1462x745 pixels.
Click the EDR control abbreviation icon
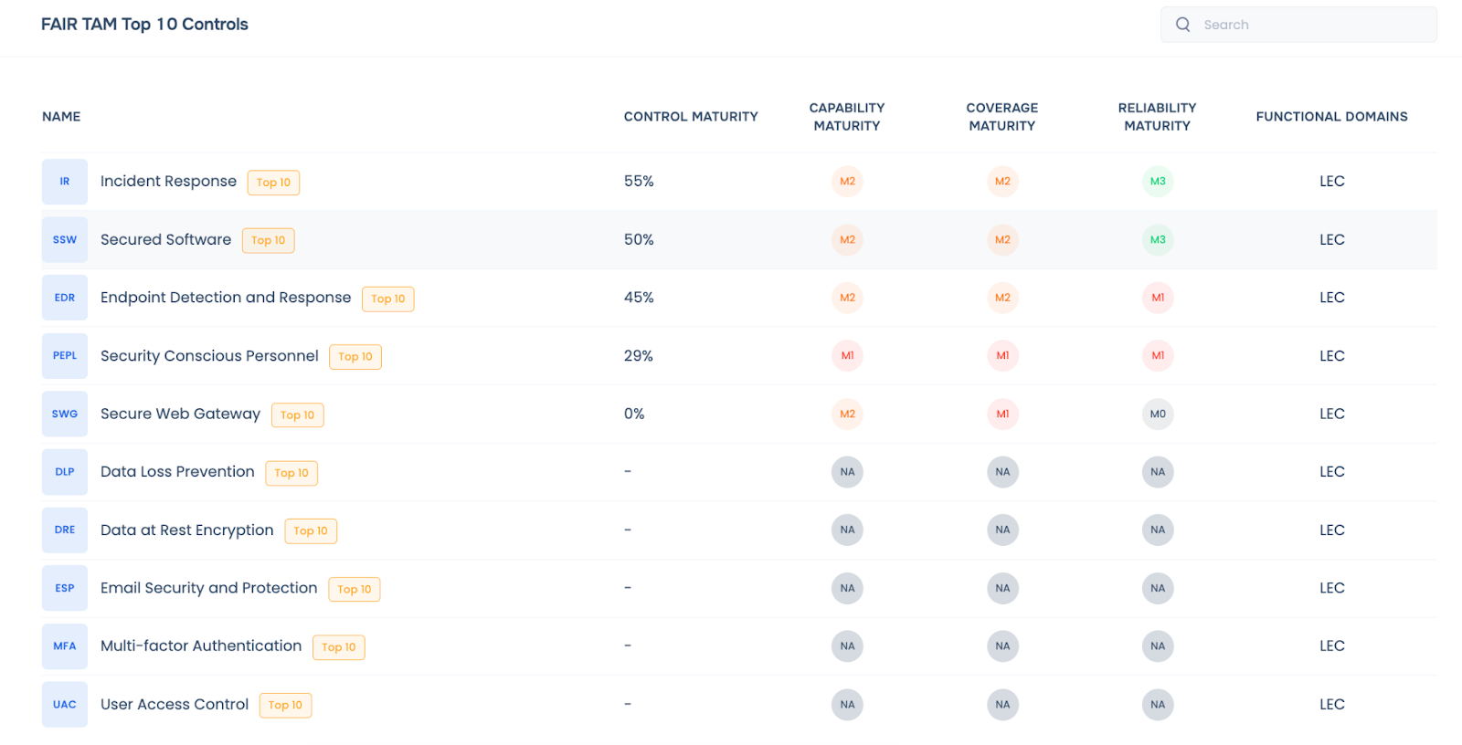65,298
